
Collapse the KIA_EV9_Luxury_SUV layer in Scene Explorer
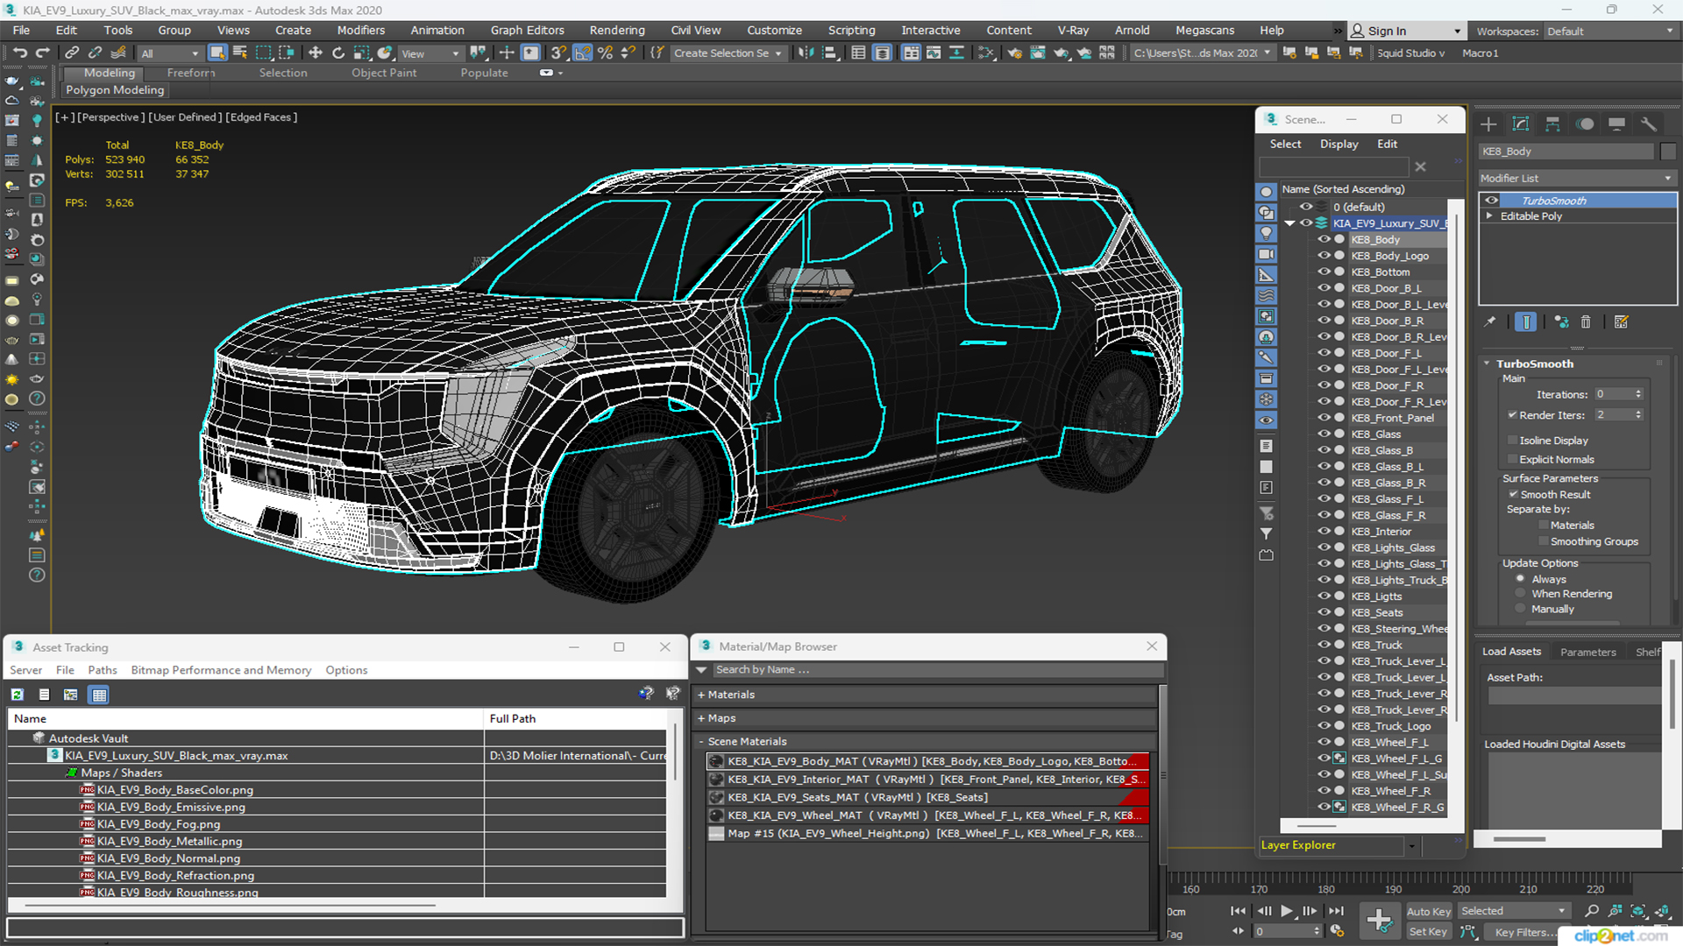pyautogui.click(x=1290, y=223)
